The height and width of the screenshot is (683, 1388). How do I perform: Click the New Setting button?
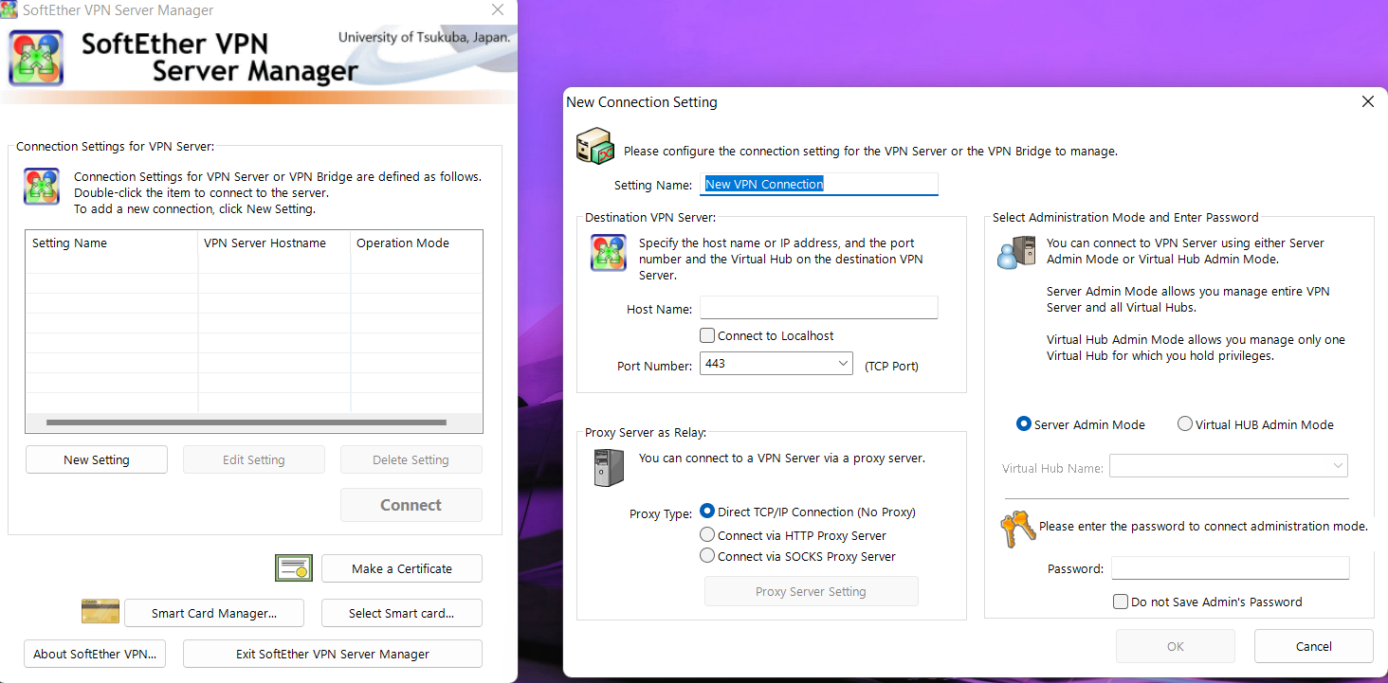pos(96,458)
